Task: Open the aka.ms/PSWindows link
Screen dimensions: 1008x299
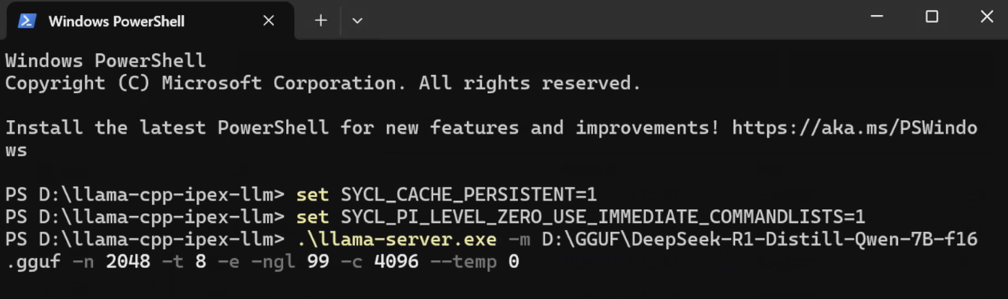Action: (854, 128)
